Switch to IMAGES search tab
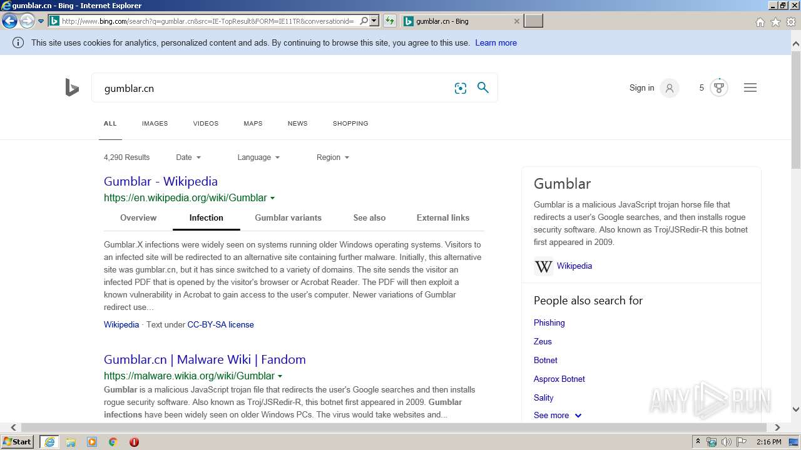The image size is (801, 450). [155, 123]
